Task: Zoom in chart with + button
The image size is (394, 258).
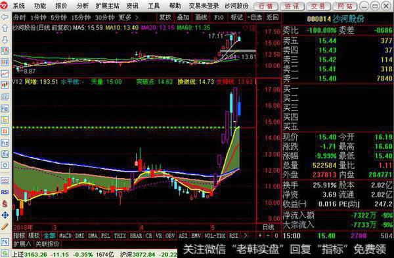Action: [260, 236]
